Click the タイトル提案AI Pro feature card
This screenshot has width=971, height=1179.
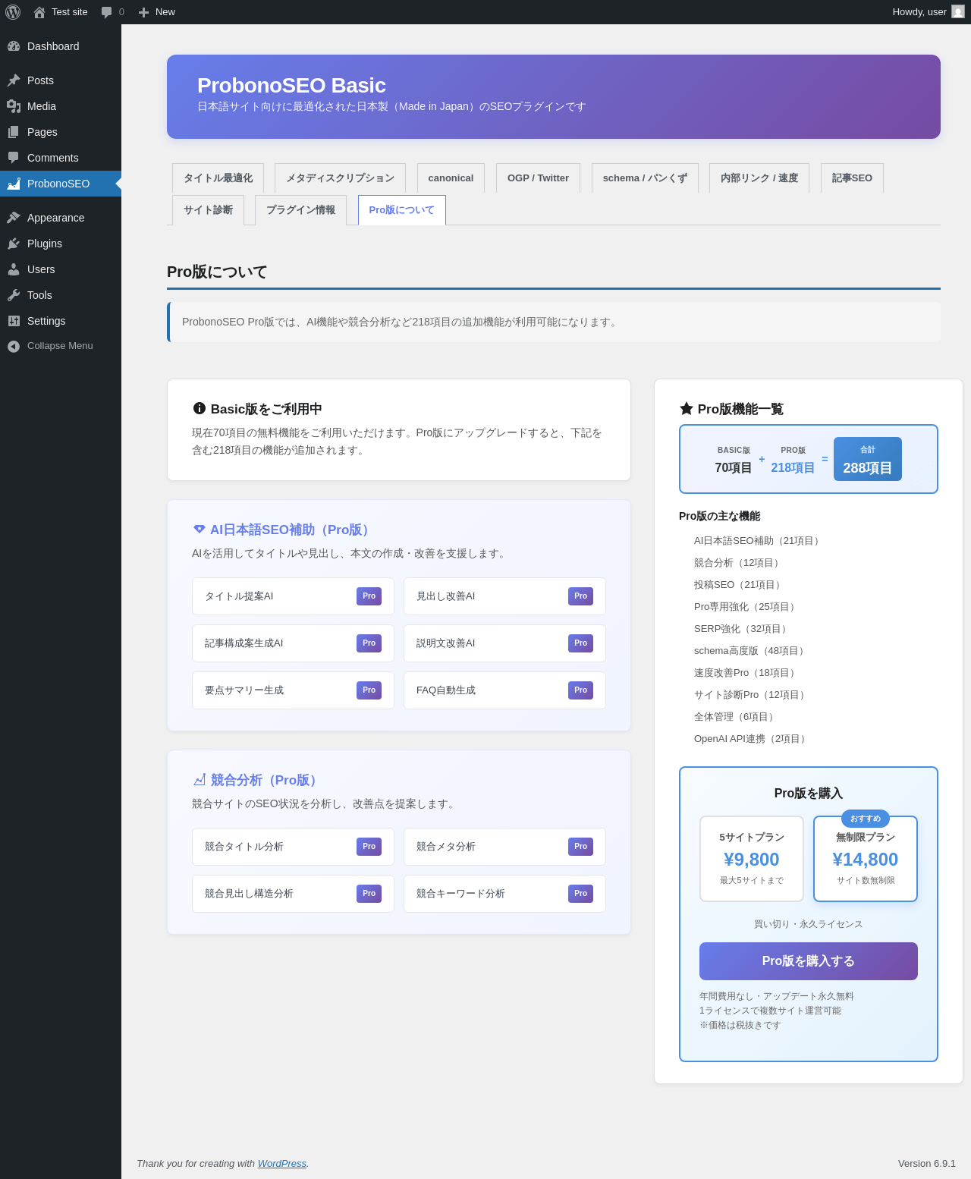[x=293, y=596]
